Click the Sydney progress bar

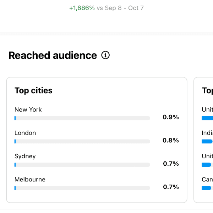82,165
